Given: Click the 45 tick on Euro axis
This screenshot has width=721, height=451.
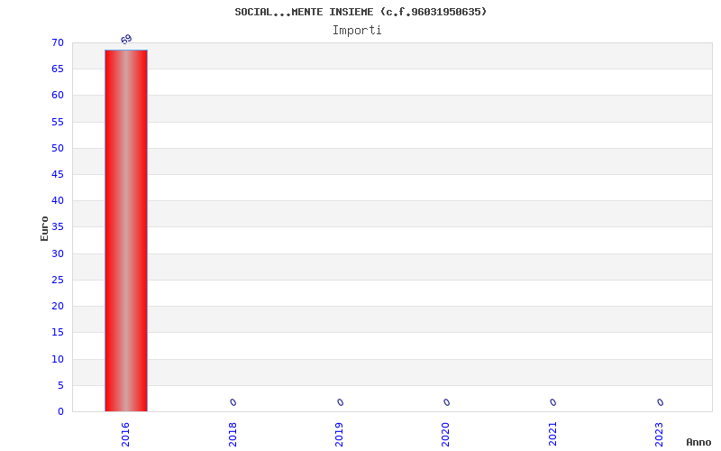Looking at the screenshot, I should click(x=58, y=174).
